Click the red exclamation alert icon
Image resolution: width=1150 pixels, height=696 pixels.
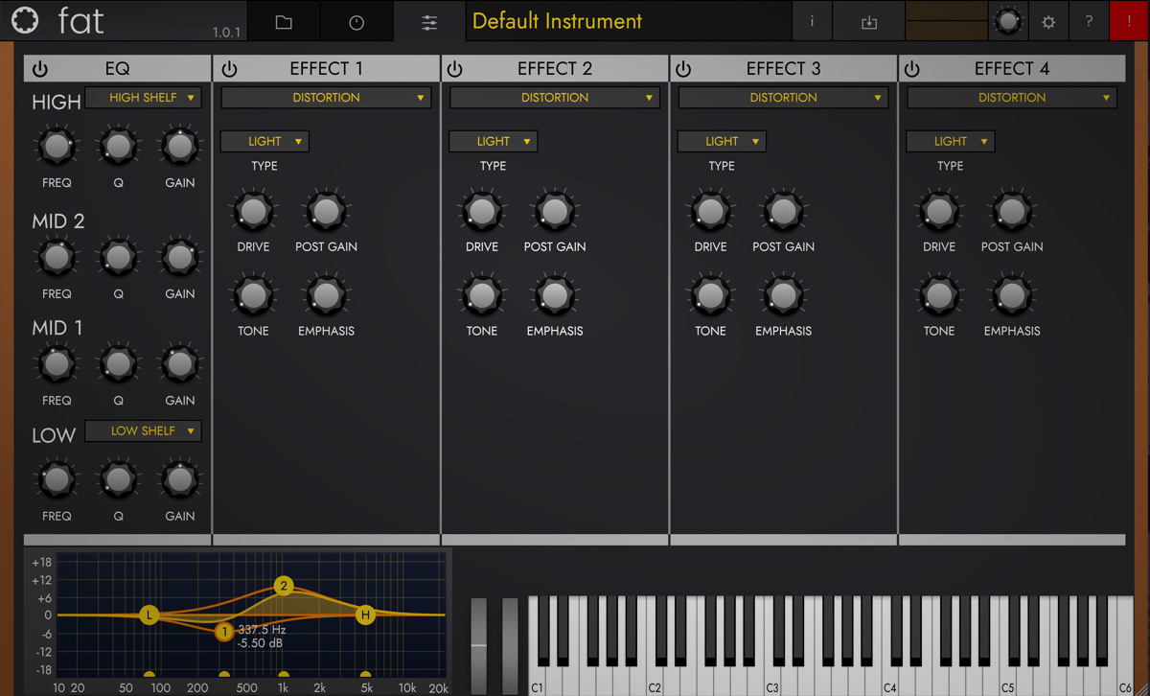pos(1131,21)
